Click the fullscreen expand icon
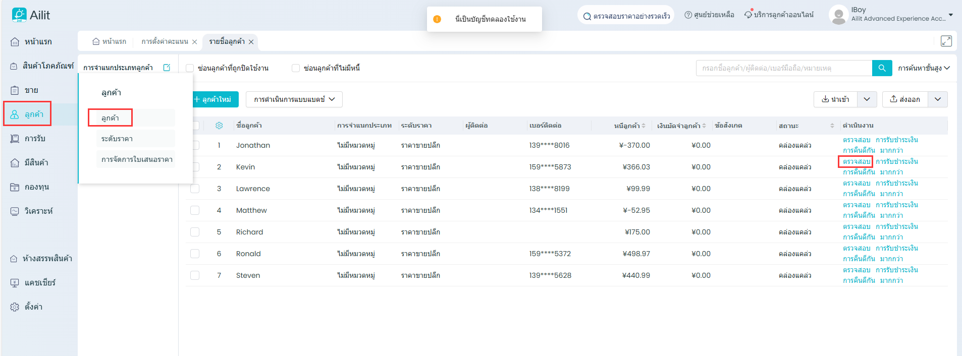The image size is (962, 356). (946, 41)
